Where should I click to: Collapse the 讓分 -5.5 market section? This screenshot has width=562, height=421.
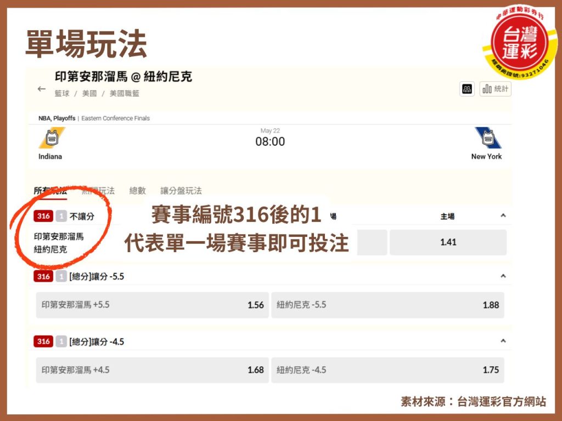click(x=503, y=276)
